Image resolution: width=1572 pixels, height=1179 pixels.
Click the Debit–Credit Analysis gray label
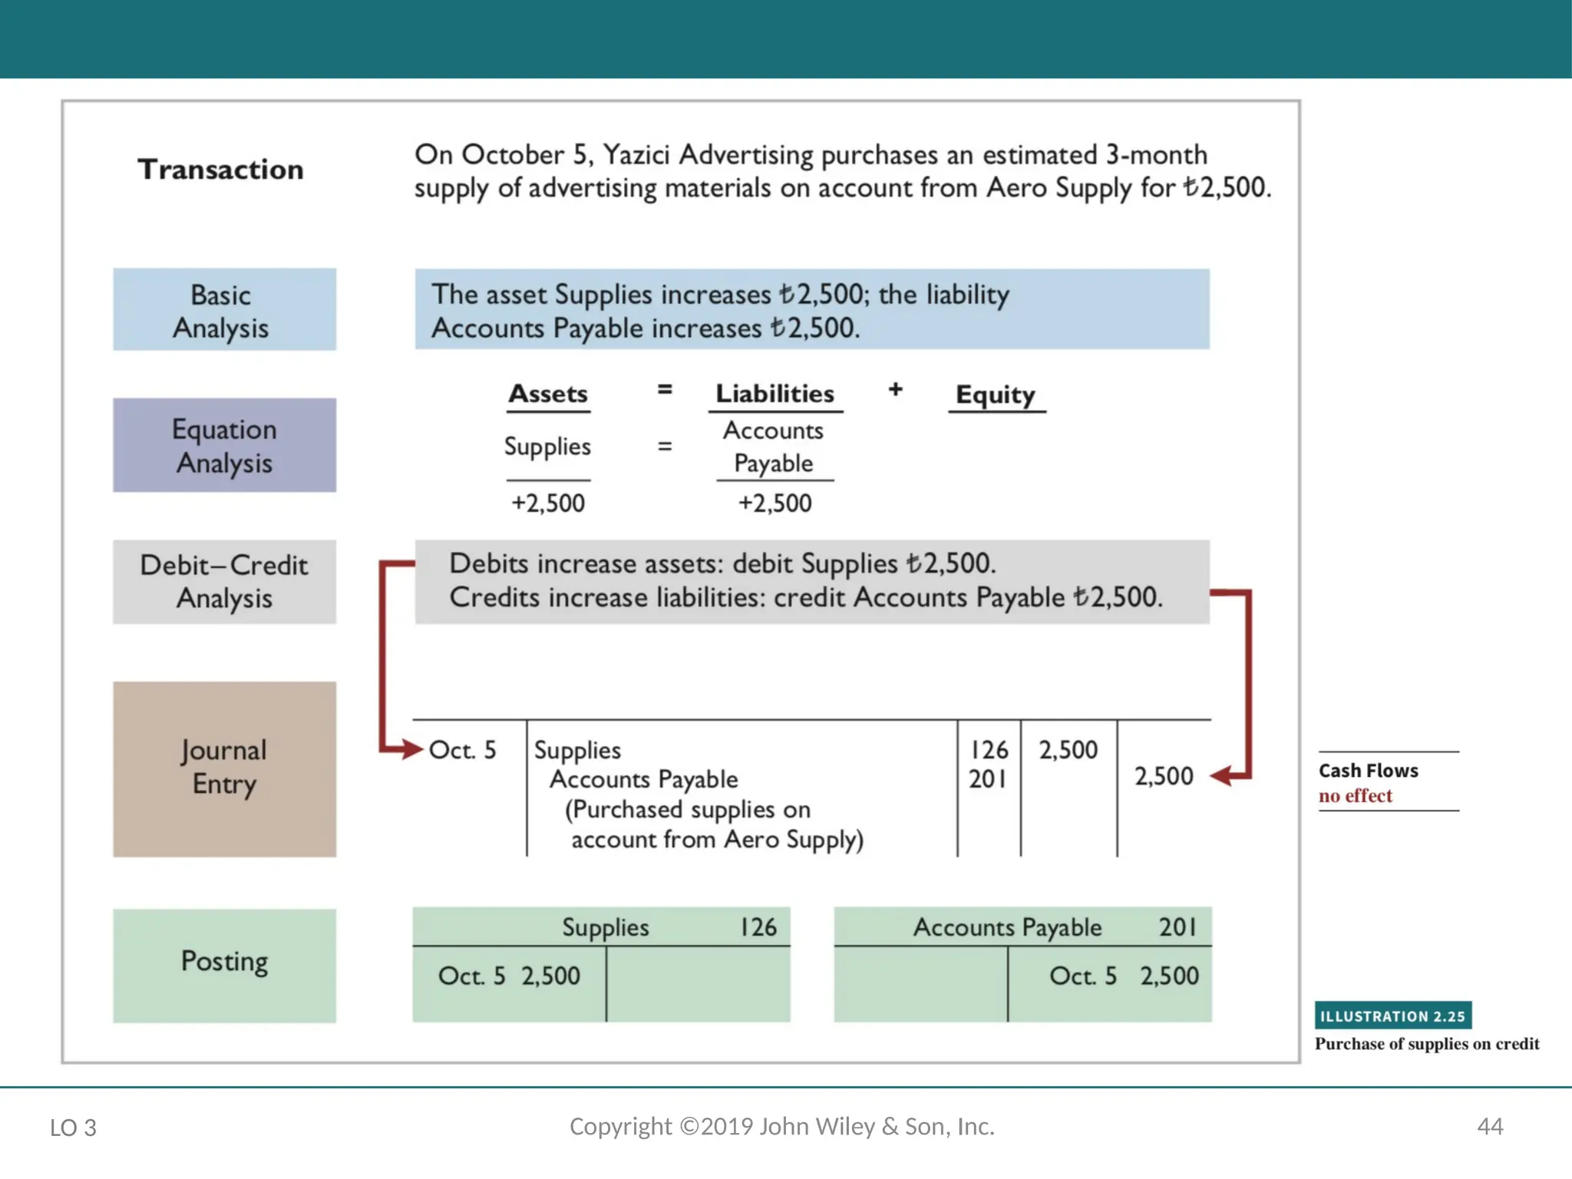click(x=224, y=582)
